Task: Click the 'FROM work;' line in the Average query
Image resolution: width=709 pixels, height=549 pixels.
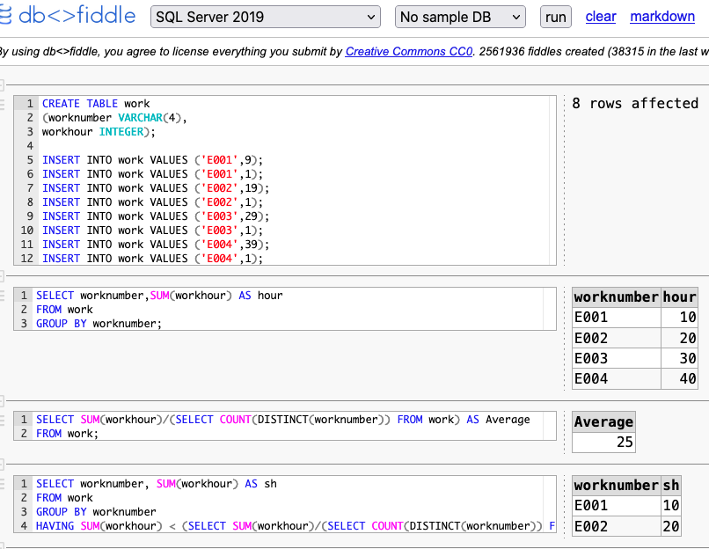Action: point(67,433)
